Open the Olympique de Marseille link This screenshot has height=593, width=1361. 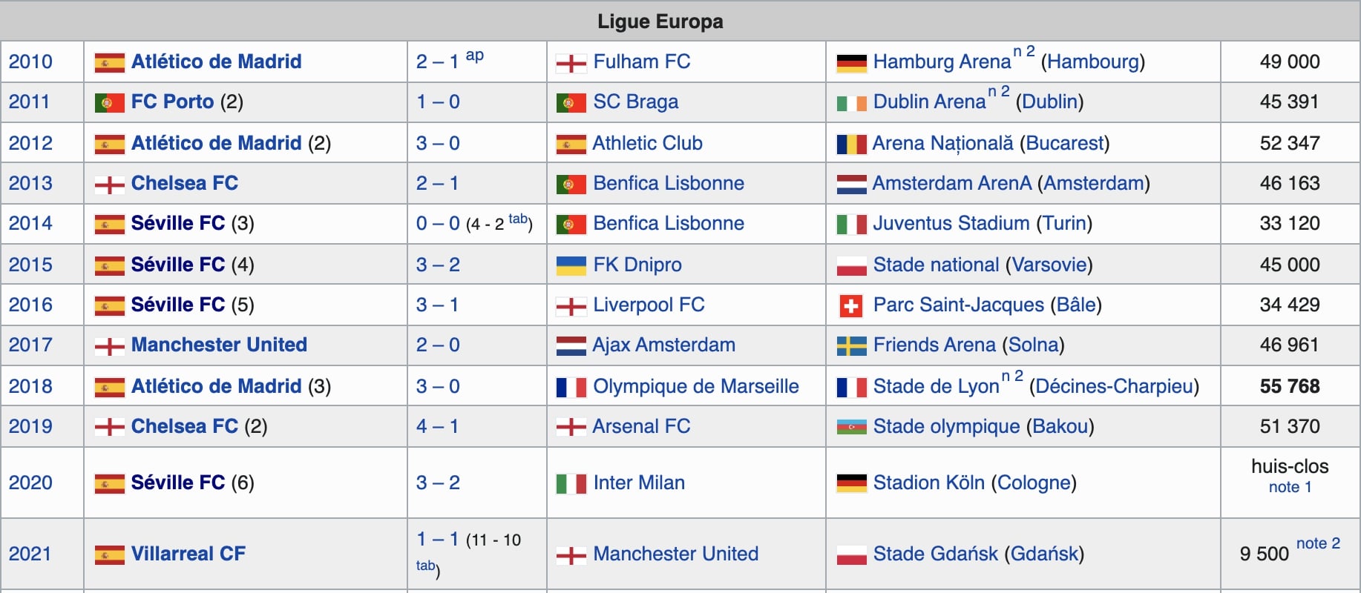[696, 386]
